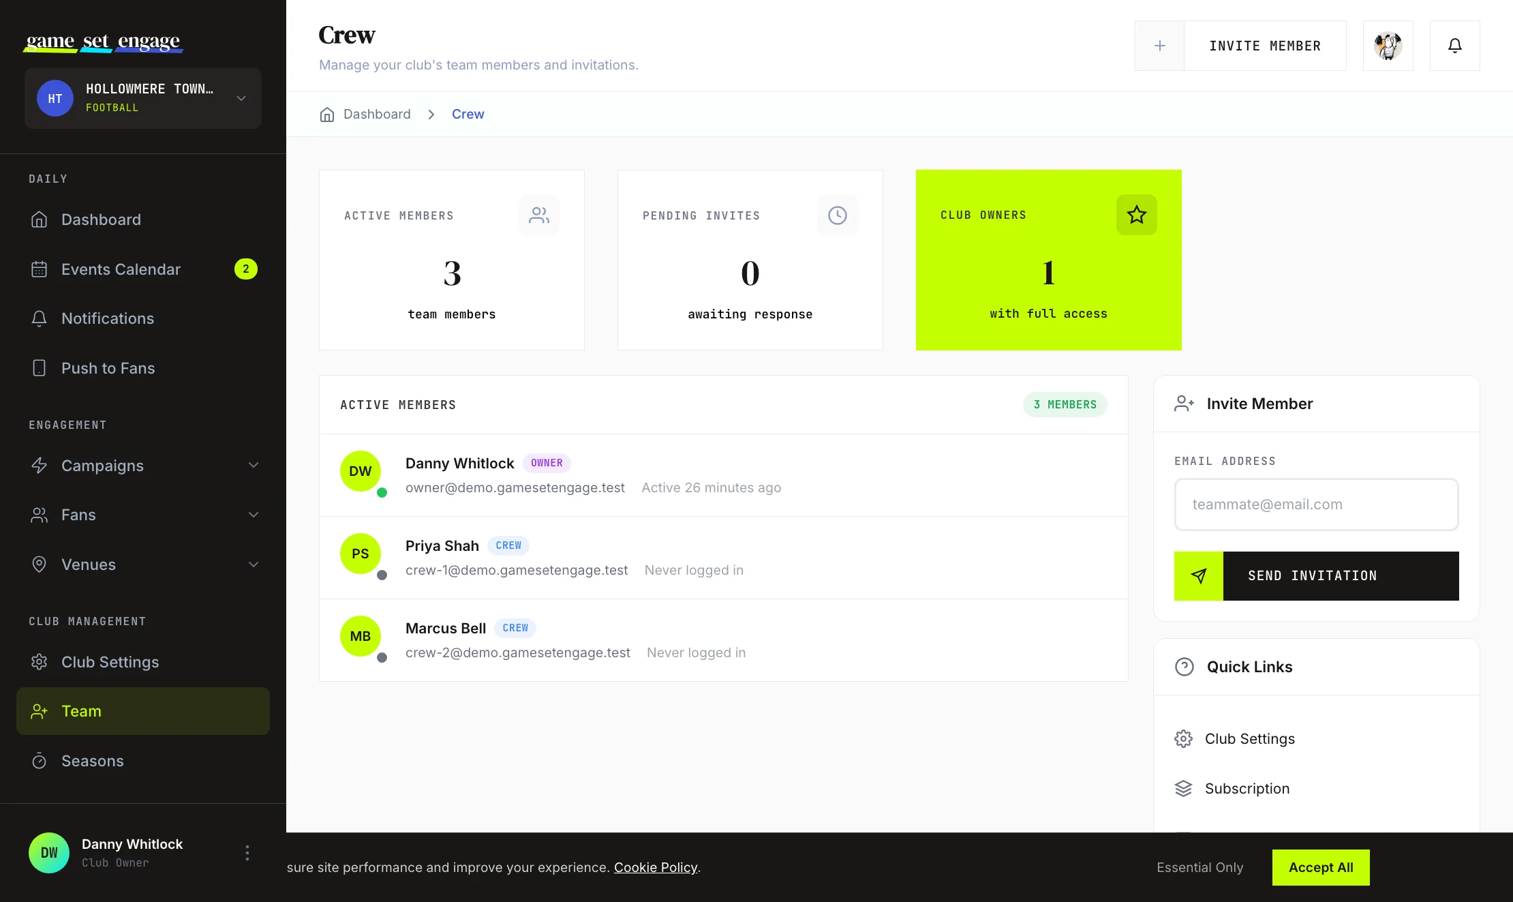Expand the Hollowmere Town club switcher
1513x902 pixels.
click(x=143, y=98)
